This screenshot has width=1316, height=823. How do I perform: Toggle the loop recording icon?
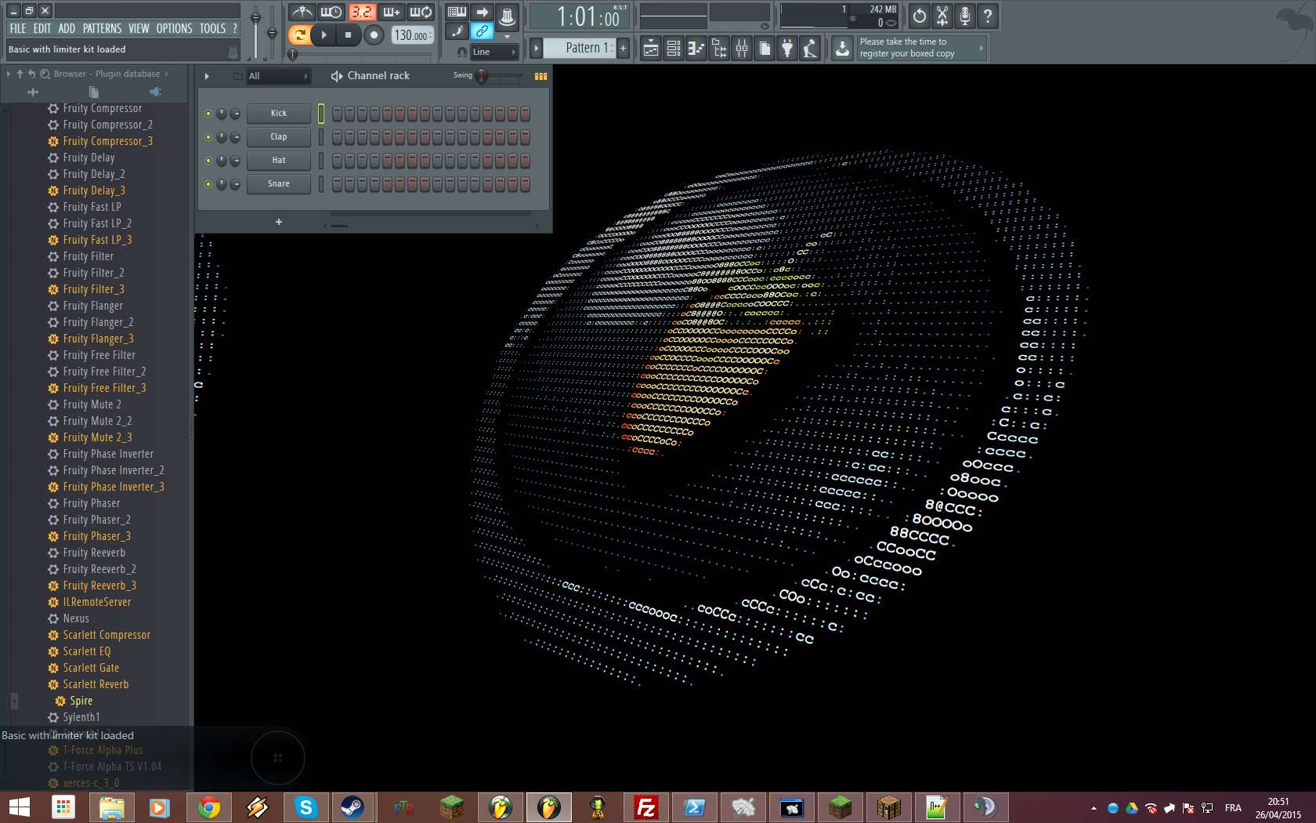(x=421, y=13)
